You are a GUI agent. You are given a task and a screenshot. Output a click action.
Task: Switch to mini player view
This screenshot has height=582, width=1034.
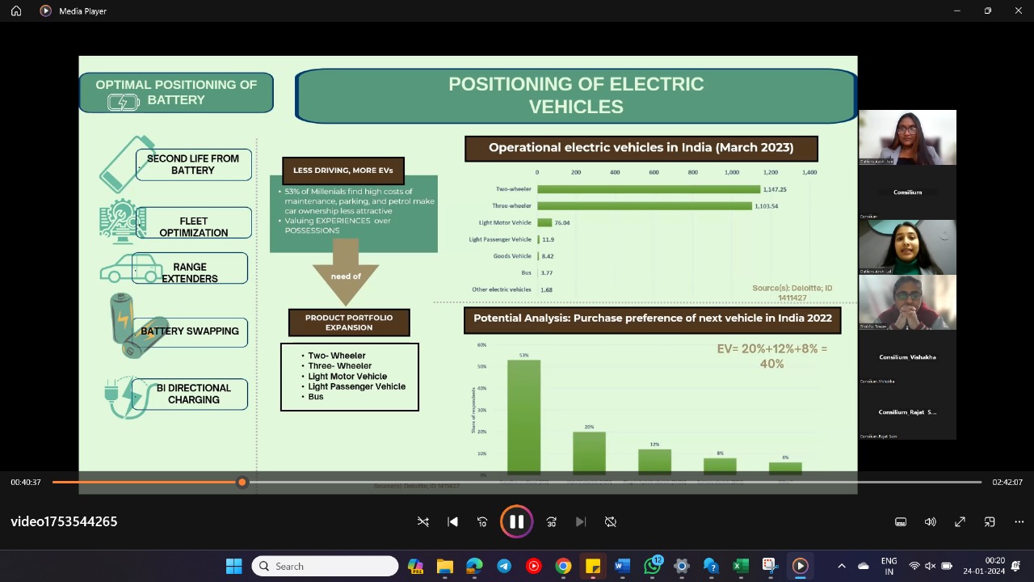(990, 522)
